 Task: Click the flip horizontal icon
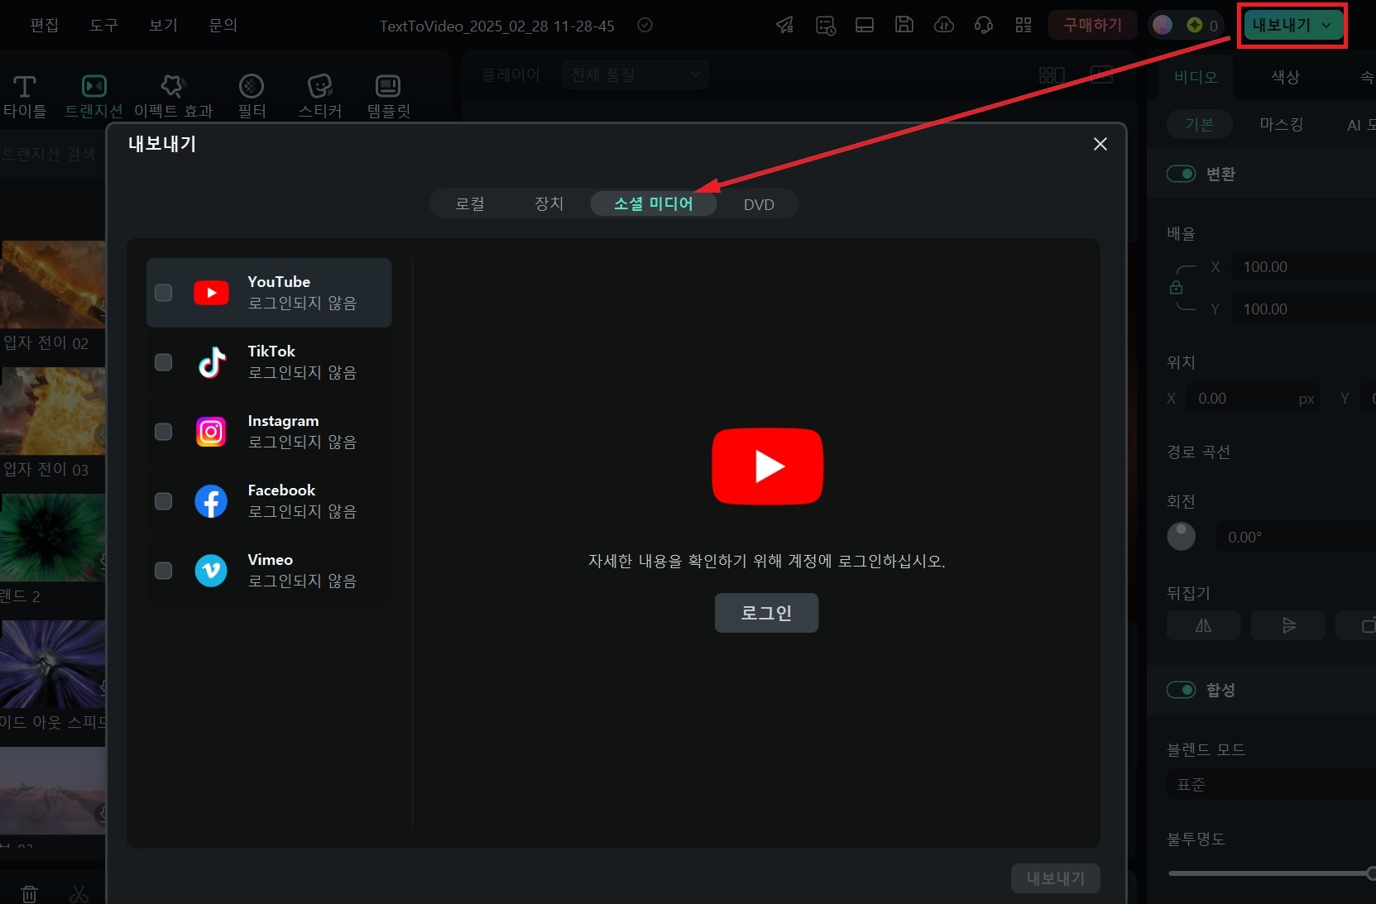tap(1203, 625)
